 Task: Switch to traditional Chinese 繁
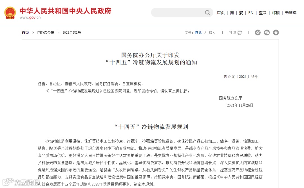pos(241,13)
